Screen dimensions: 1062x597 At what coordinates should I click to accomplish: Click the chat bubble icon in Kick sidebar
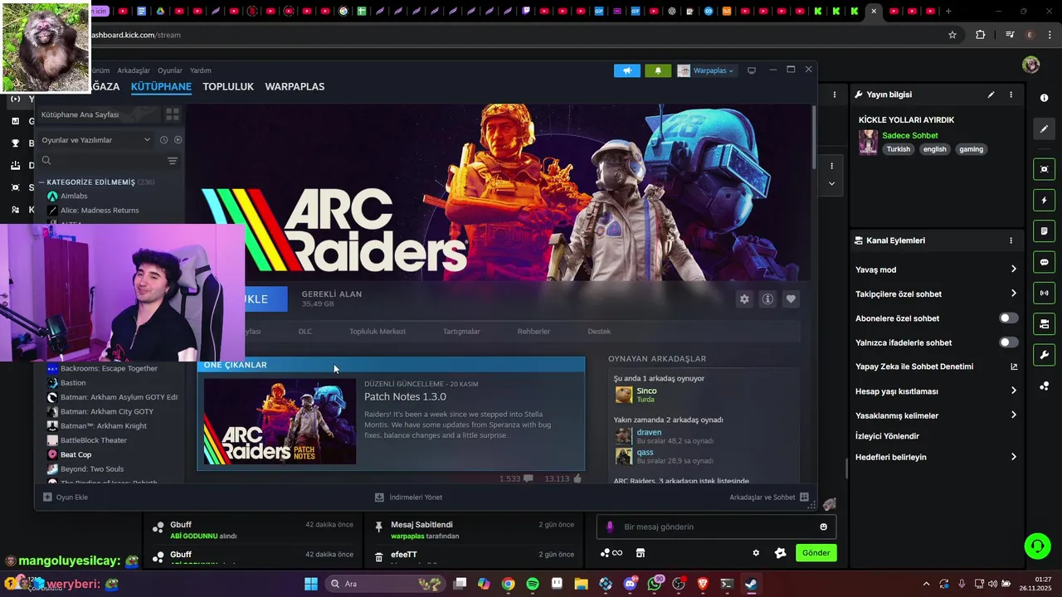tap(1044, 262)
